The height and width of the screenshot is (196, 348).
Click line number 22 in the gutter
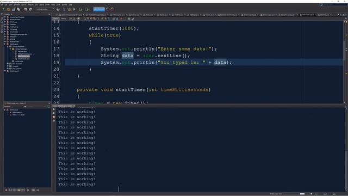56,83
